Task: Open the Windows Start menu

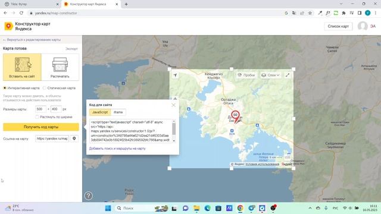Action: click(x=108, y=208)
